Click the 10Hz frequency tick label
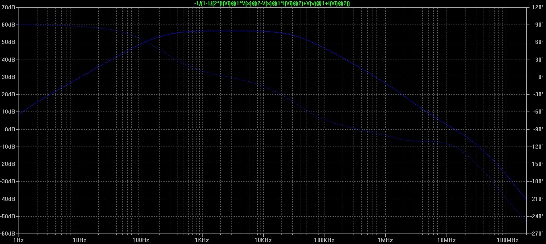 click(80, 240)
